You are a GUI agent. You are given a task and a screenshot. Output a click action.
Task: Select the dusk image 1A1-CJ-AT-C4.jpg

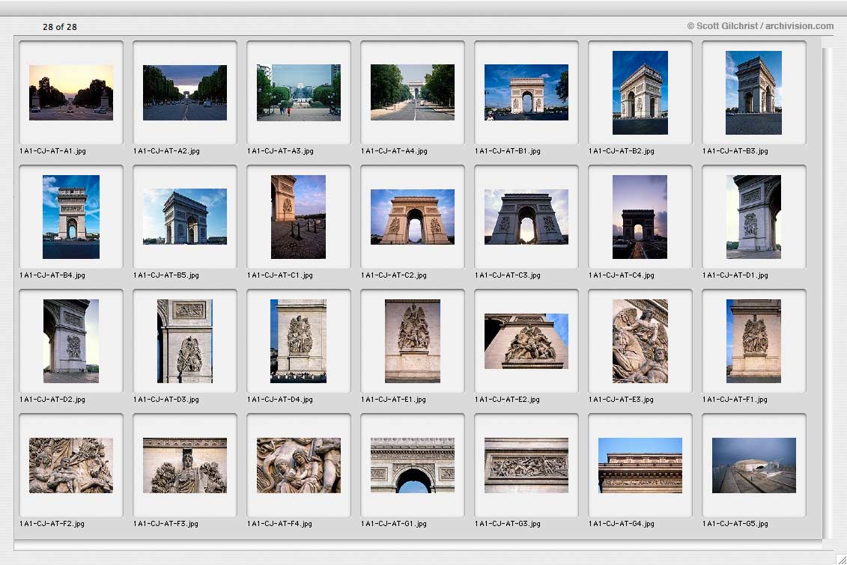pos(640,217)
